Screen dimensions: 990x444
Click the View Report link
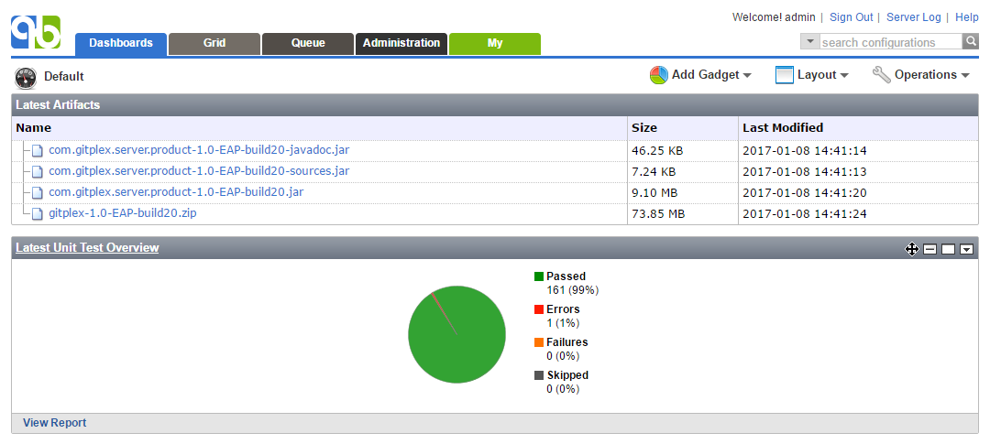[x=55, y=423]
